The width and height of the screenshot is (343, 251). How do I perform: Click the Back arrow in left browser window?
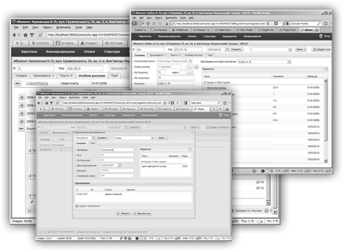14,35
